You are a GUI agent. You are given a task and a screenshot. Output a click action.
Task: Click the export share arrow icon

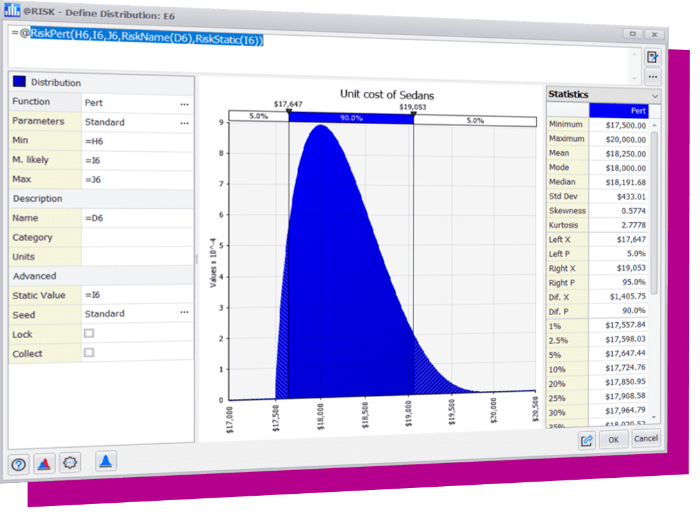pos(587,440)
